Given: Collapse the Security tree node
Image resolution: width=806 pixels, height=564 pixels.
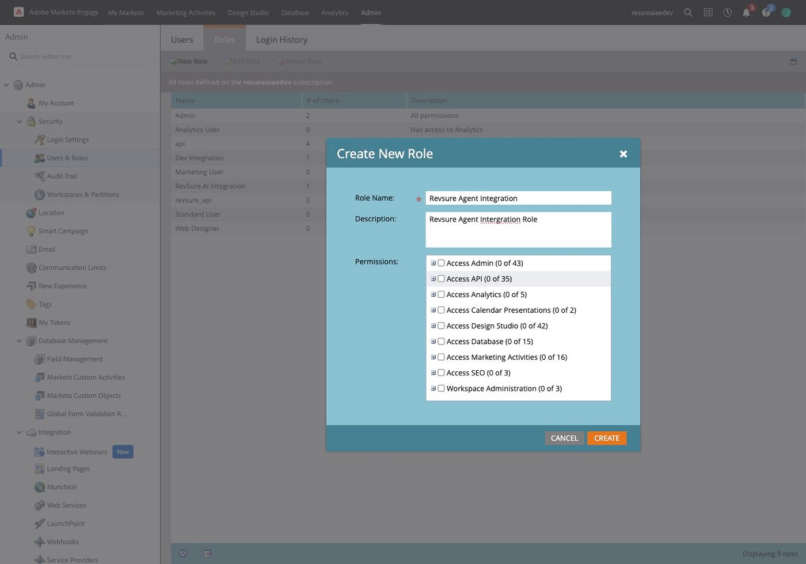Looking at the screenshot, I should 19,121.
